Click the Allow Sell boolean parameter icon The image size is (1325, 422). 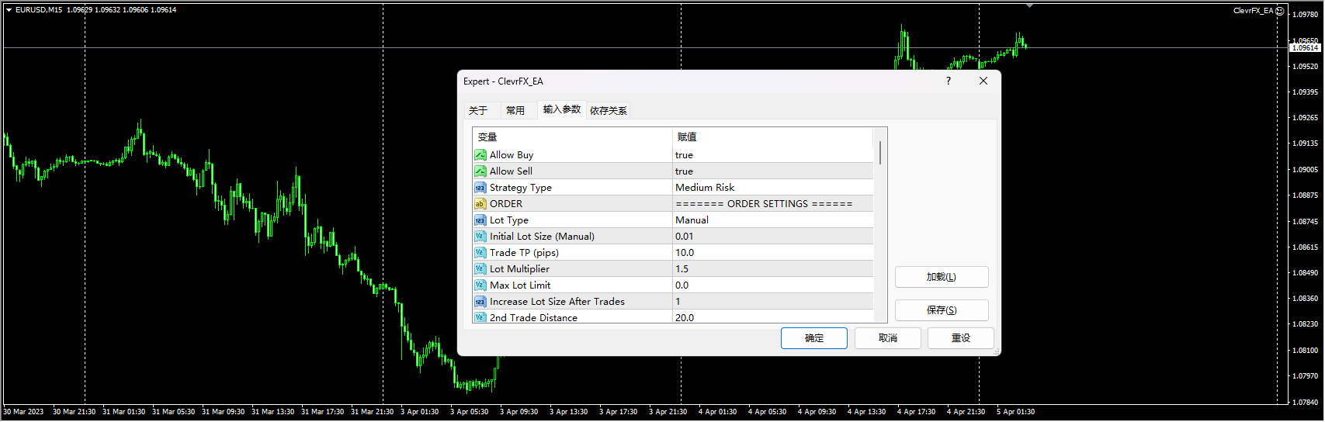[480, 171]
